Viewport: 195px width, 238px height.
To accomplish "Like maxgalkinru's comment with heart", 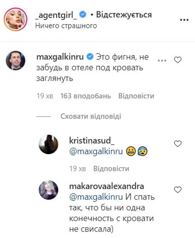I will (178, 60).
